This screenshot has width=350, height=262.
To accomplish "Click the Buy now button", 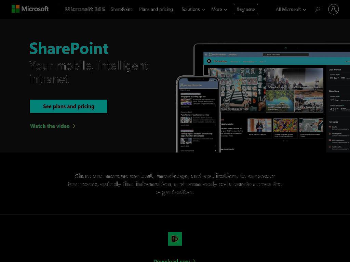I will [246, 9].
